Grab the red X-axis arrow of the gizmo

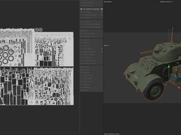pos(179,88)
